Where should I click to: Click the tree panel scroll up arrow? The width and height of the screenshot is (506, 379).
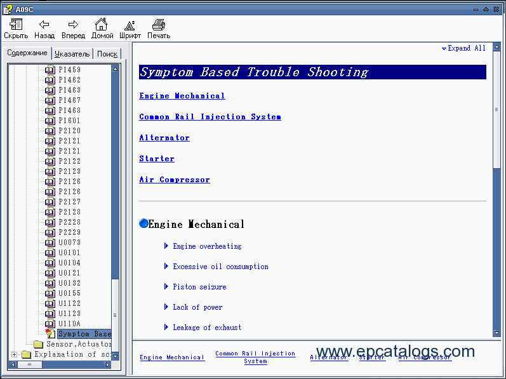115,69
